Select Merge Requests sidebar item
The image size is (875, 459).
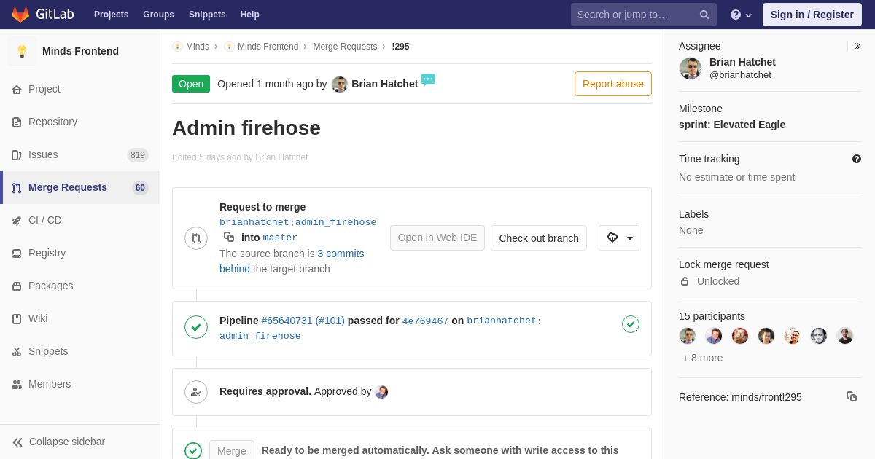click(80, 187)
